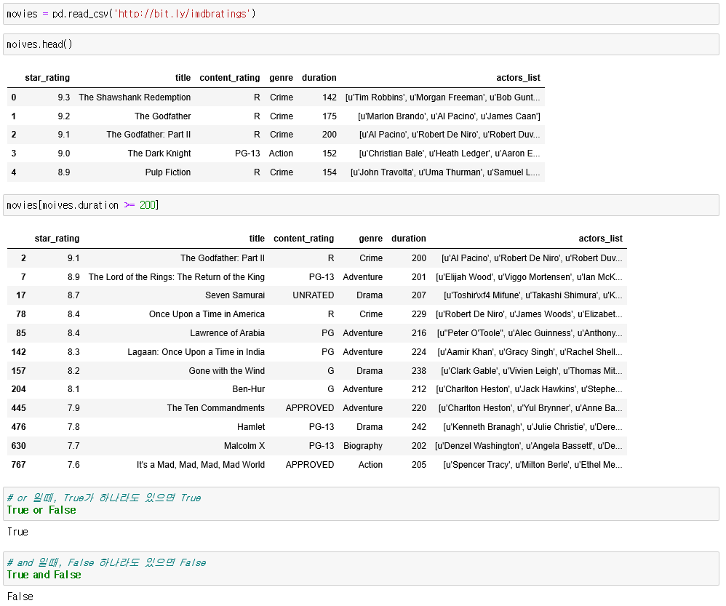
Task: Click 'Pulp Fiction' title cell
Action: pos(167,172)
